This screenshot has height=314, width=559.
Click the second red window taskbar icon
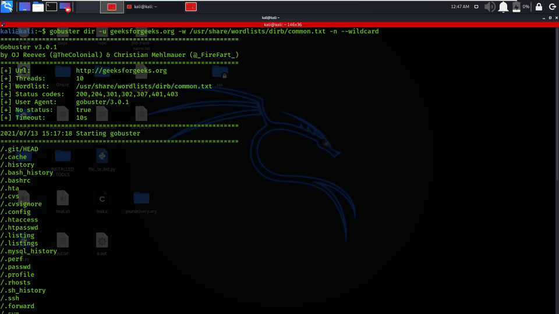pos(191,7)
